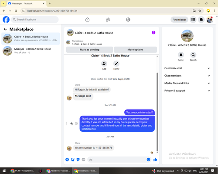Click the chat history scrollbar
Screen dimensions: 218x174
(x=157, y=112)
